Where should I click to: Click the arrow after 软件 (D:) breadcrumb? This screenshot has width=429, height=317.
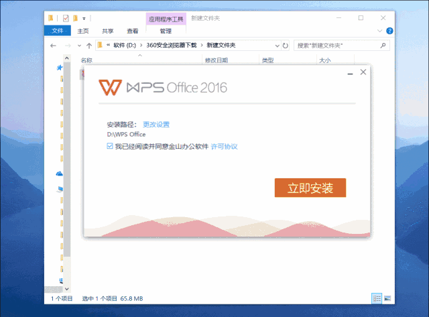click(141, 46)
